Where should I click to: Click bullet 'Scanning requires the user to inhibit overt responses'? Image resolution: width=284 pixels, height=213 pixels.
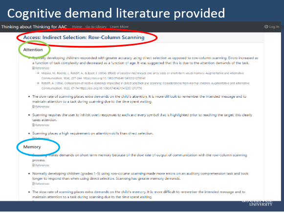[142, 117]
